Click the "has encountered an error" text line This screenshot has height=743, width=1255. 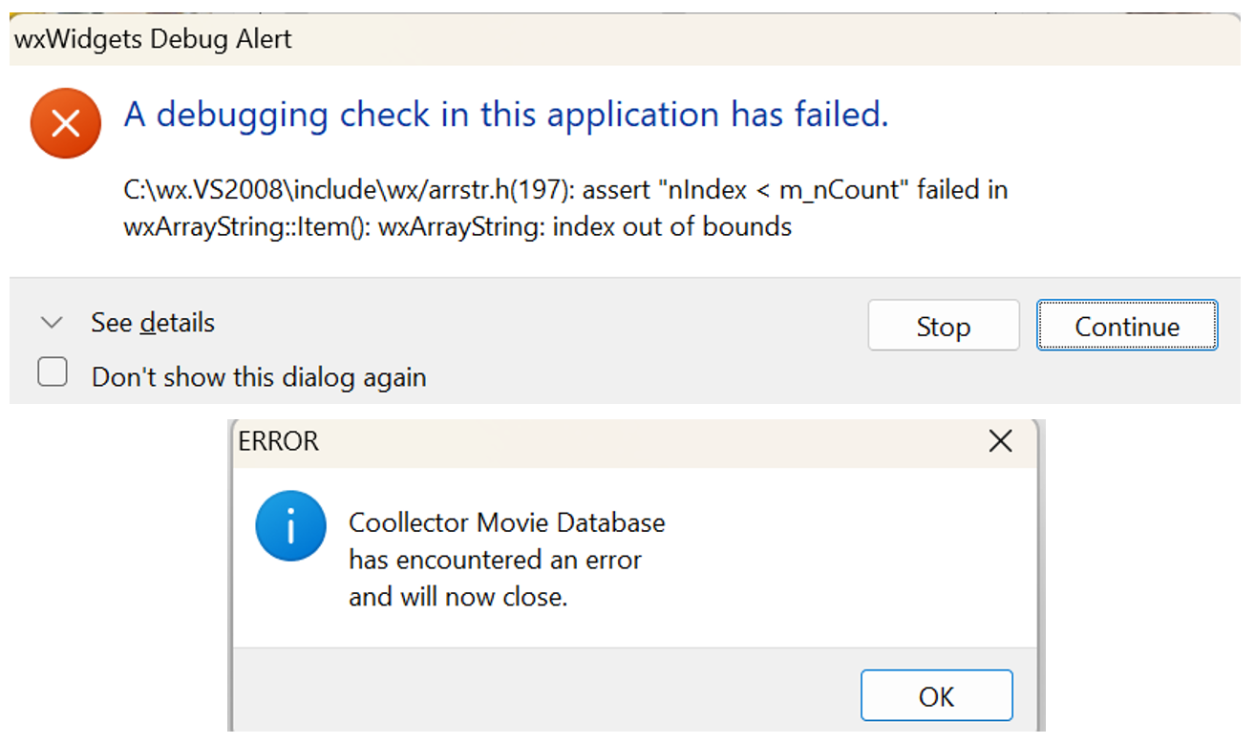pyautogui.click(x=495, y=559)
